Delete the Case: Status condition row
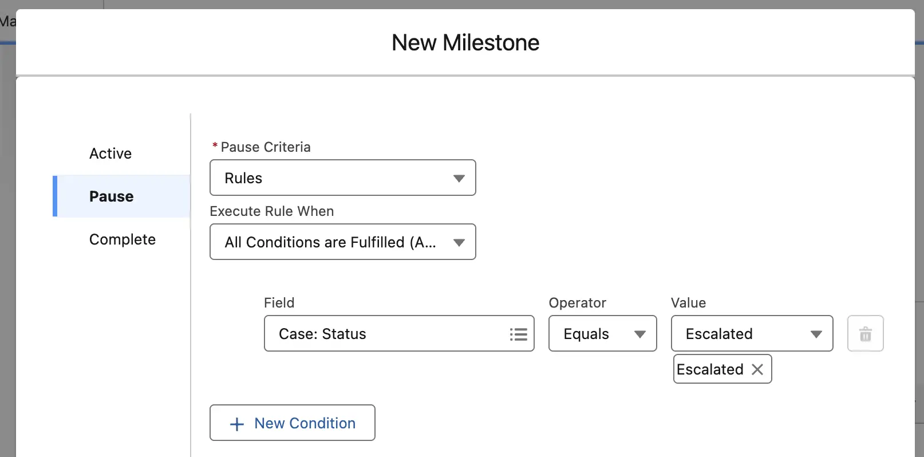The height and width of the screenshot is (457, 924). point(865,333)
